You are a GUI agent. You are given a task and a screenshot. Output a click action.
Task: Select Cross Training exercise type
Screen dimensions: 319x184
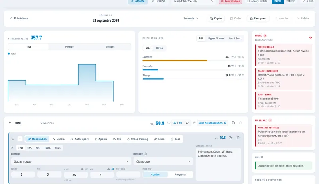[x=138, y=139]
